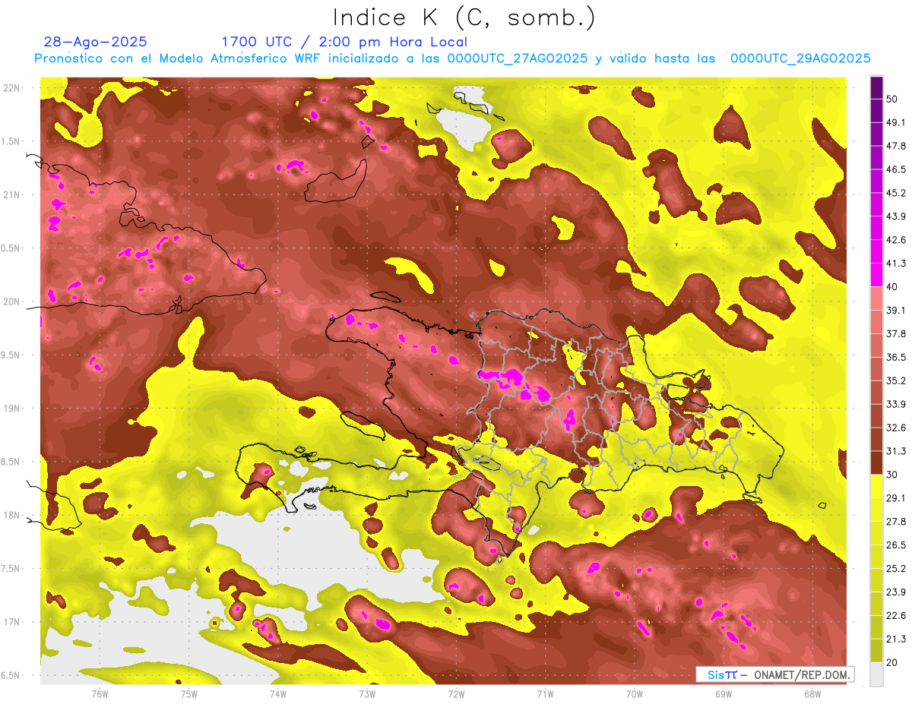The height and width of the screenshot is (704, 912).
Task: Click the "Indice K (C, somb.)" title
Action: coord(464,17)
